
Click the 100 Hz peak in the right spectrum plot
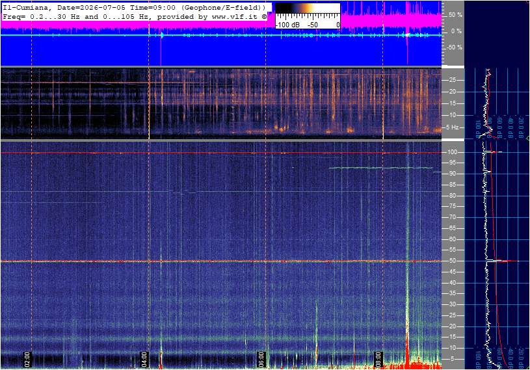tap(494, 152)
